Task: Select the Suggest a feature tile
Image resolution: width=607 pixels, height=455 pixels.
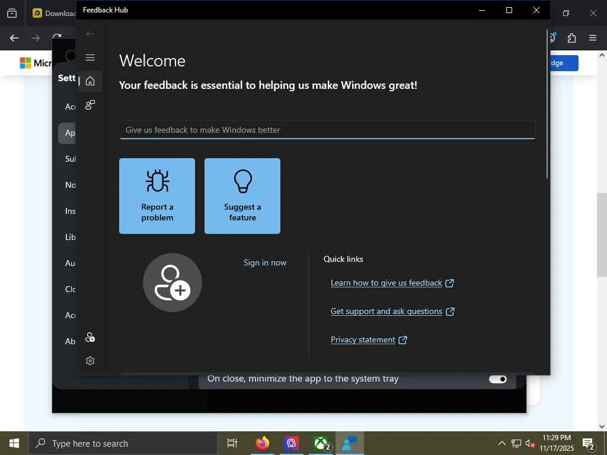Action: (x=242, y=196)
